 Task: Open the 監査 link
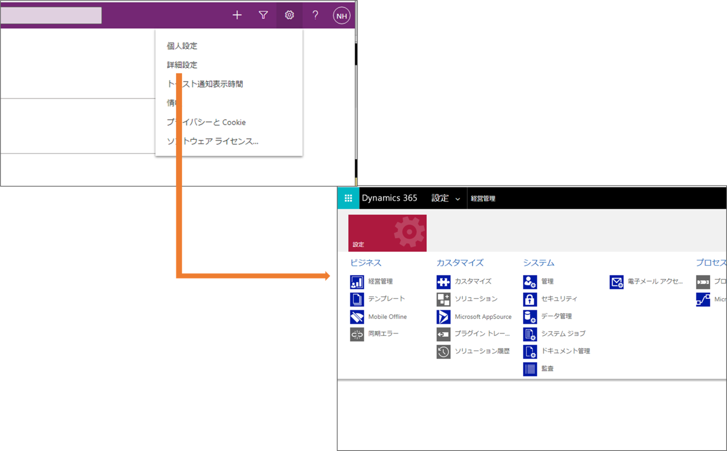tap(548, 369)
